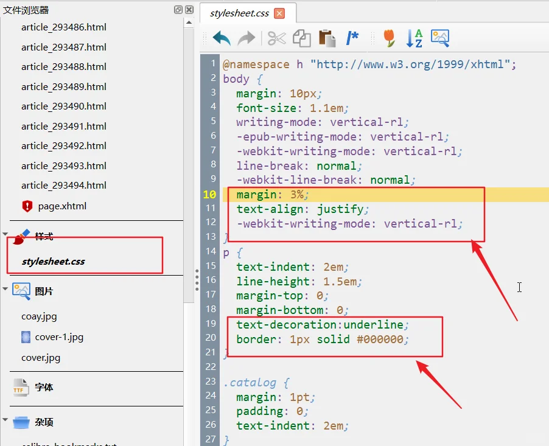This screenshot has height=446, width=549.
Task: Collapse the 图片 images section
Action: (x=5, y=289)
